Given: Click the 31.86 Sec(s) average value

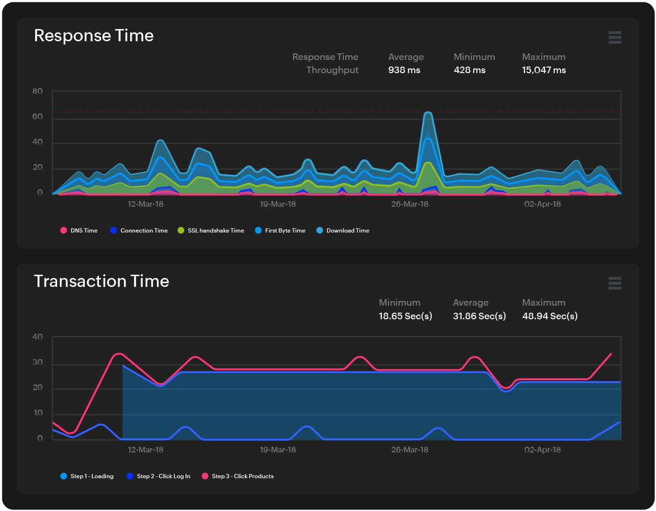Looking at the screenshot, I should coord(479,316).
